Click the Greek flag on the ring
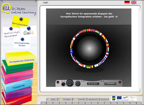This screenshot has width=144, height=105. 100,63
